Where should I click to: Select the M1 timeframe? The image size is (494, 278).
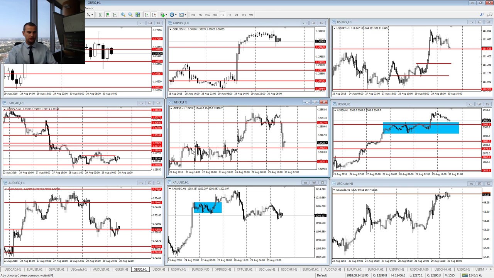[193, 15]
